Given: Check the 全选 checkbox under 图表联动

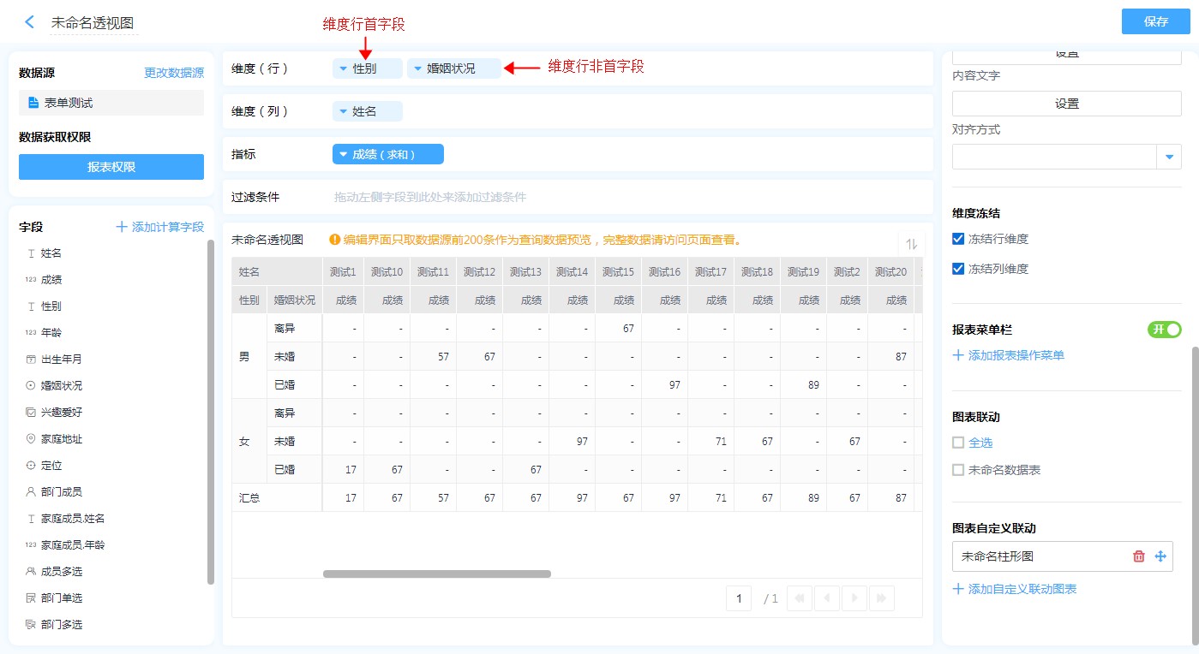Looking at the screenshot, I should 958,443.
